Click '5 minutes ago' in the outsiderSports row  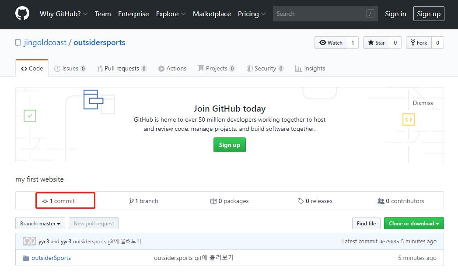click(417, 258)
